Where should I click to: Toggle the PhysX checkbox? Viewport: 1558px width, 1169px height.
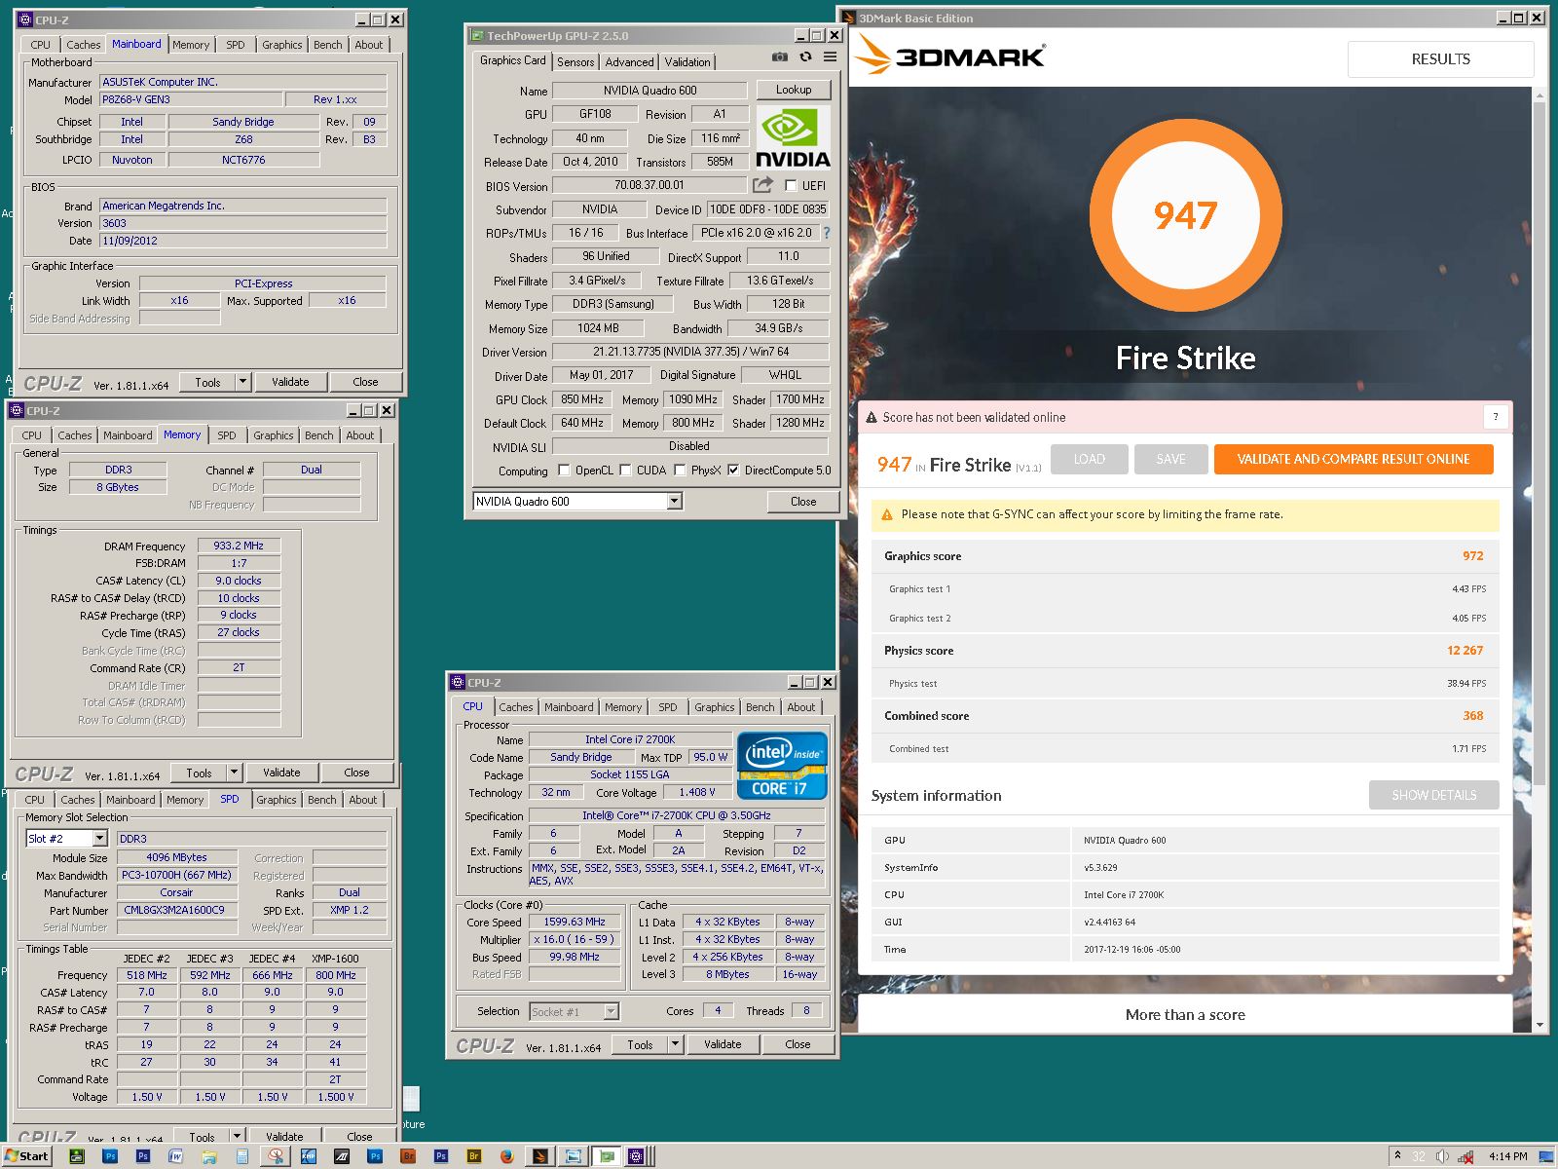point(680,470)
